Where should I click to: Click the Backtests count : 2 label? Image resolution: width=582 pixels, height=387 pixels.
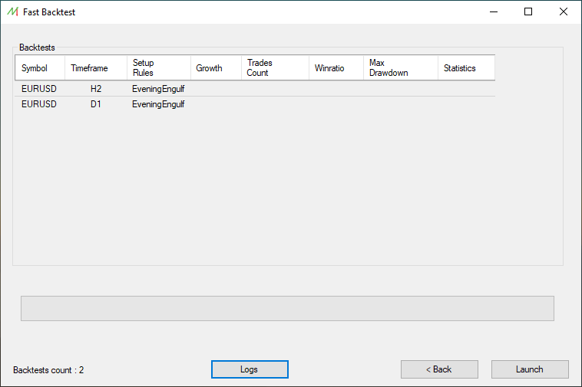coord(48,370)
